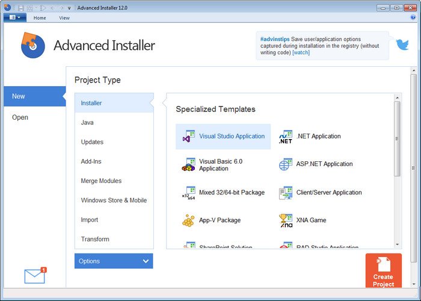This screenshot has height=301, width=421.
Task: Click the Back arrow in quick access toolbar
Action: point(53,8)
